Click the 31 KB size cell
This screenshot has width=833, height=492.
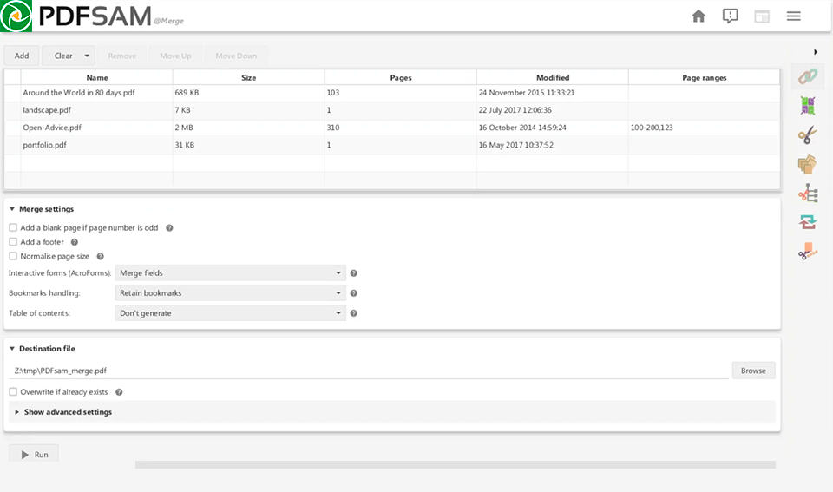point(249,145)
